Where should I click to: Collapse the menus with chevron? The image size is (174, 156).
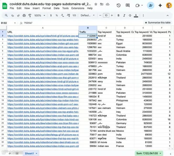(x=167, y=15)
